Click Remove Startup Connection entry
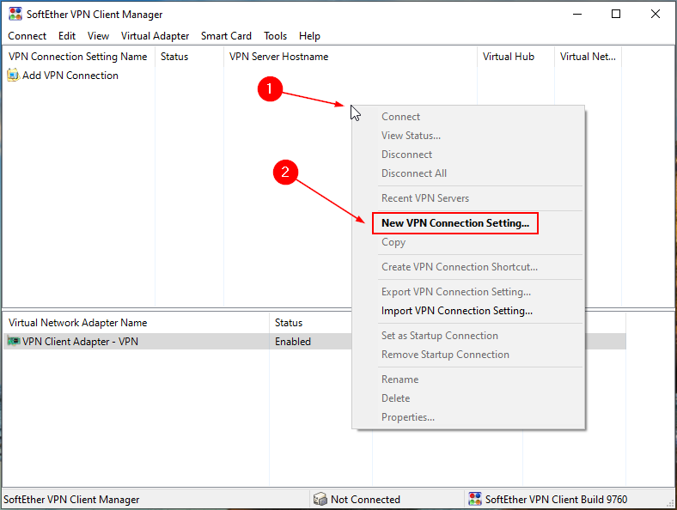The image size is (677, 510). point(468,355)
